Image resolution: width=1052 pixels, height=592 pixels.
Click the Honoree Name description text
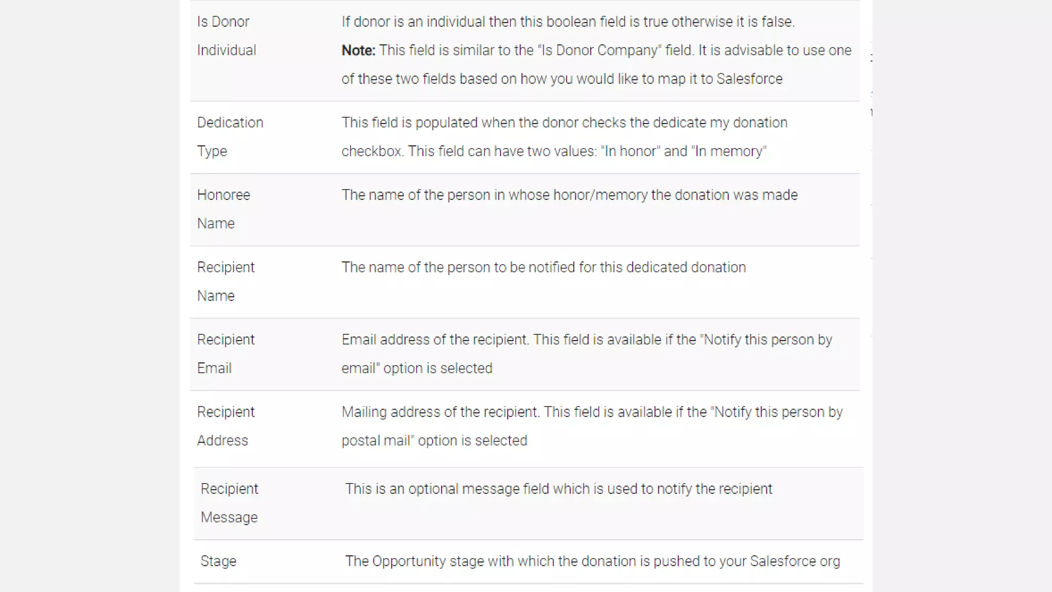click(x=569, y=195)
